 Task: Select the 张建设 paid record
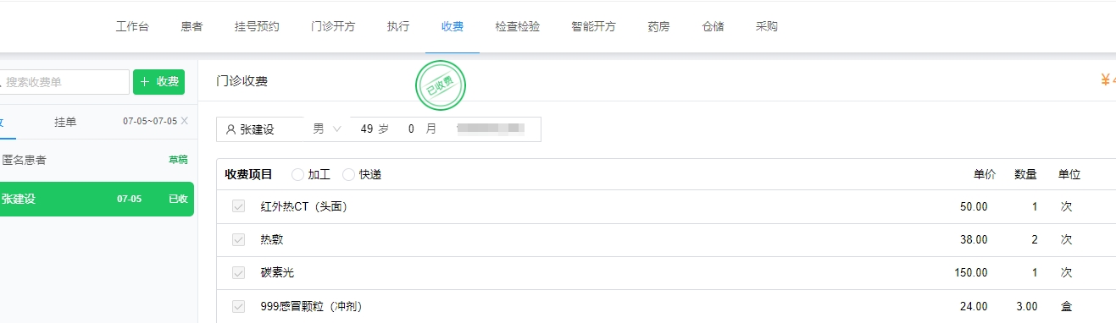pyautogui.click(x=97, y=199)
